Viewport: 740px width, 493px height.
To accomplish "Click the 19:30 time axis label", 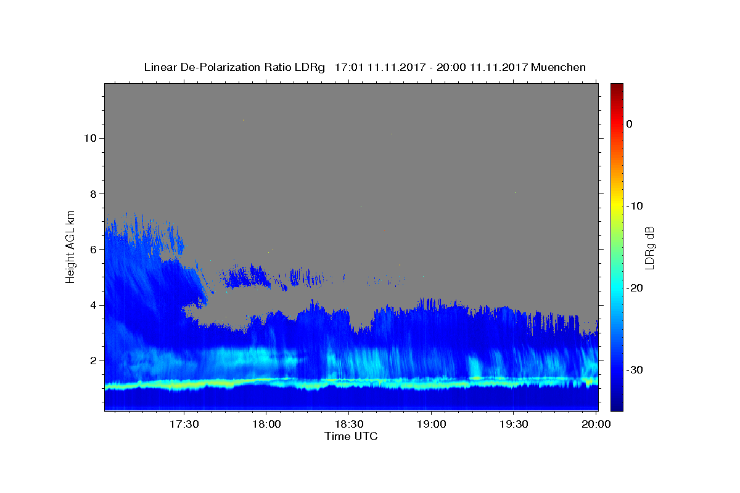I will [x=513, y=425].
